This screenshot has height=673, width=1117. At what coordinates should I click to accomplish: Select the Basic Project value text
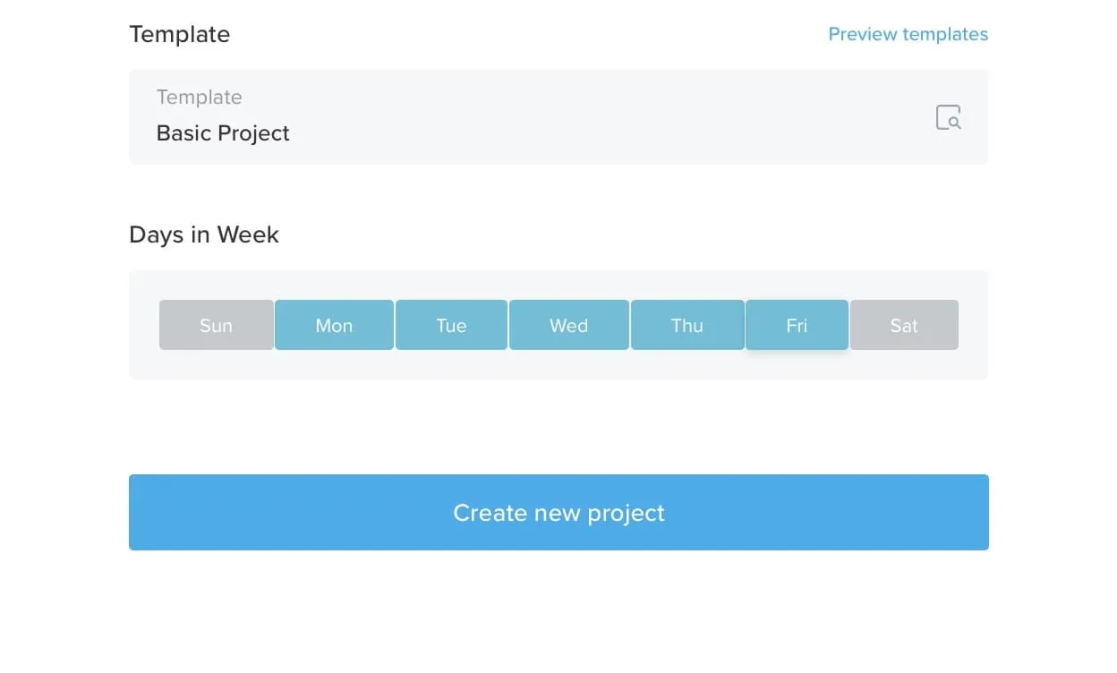pyautogui.click(x=223, y=133)
